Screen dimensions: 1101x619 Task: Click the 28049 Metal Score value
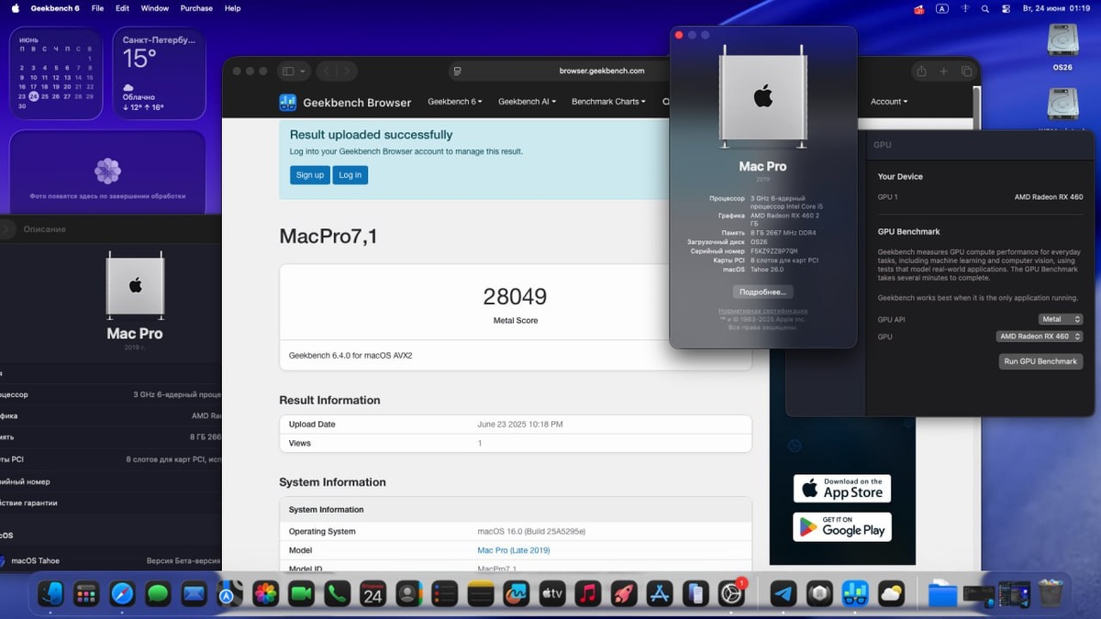click(515, 296)
